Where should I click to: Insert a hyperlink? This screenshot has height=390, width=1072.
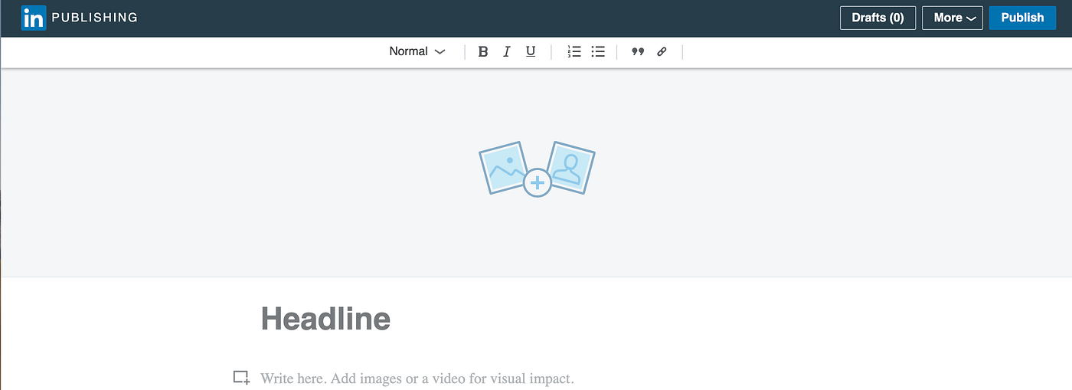click(x=662, y=52)
